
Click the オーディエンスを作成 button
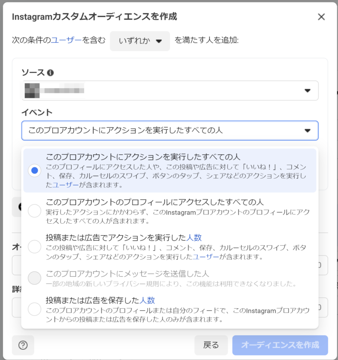[280, 345]
